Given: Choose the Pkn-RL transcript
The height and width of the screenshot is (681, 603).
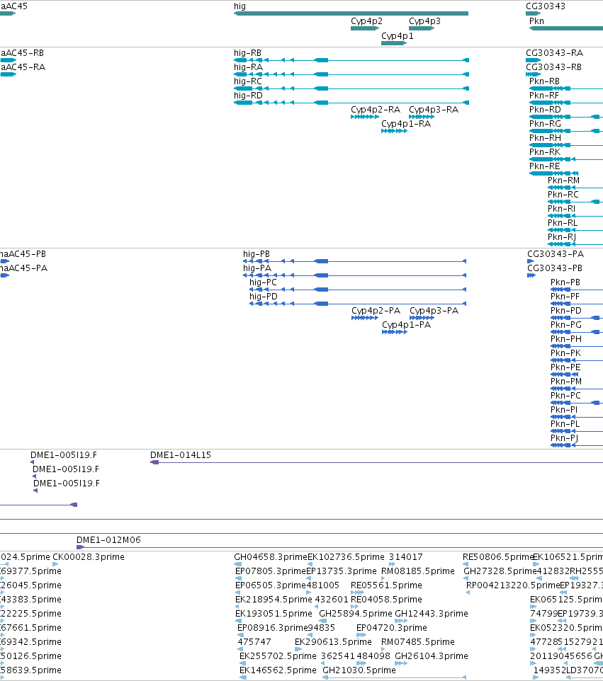Looking at the screenshot, I should [x=563, y=223].
